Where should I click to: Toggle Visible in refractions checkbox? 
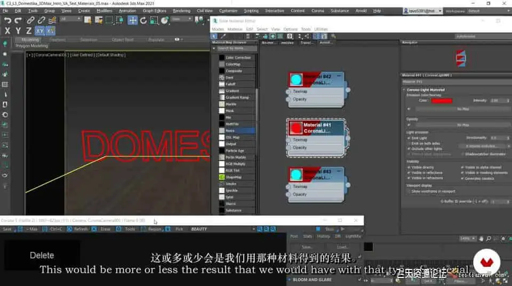[x=409, y=178]
